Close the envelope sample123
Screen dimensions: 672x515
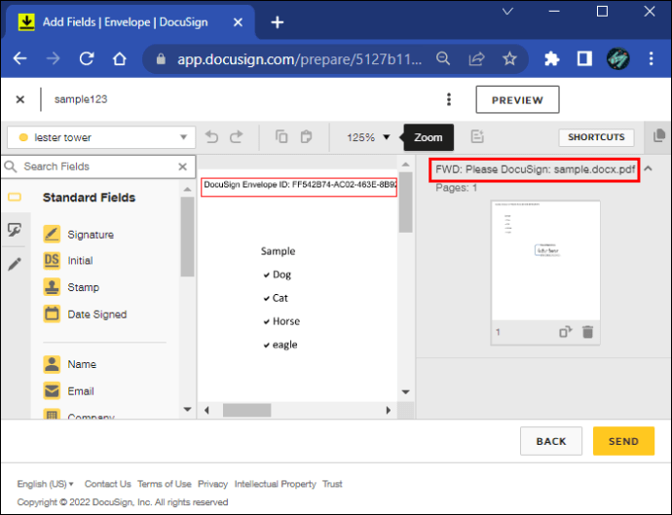(20, 99)
